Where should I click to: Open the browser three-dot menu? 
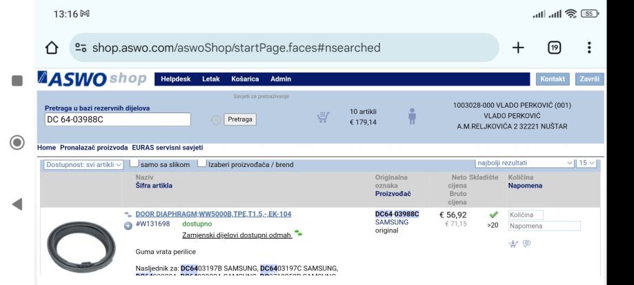pos(589,48)
